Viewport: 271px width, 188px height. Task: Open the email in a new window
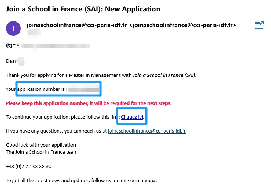click(260, 25)
